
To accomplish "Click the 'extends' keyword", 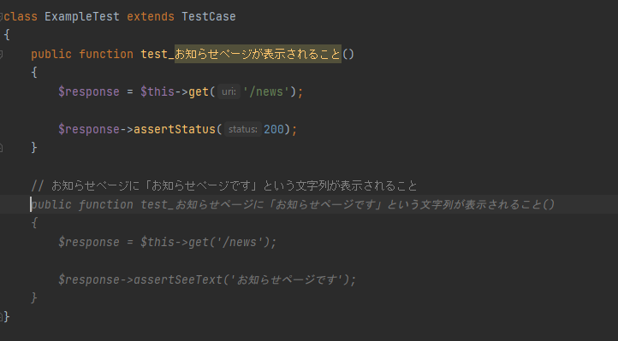I will pyautogui.click(x=150, y=16).
